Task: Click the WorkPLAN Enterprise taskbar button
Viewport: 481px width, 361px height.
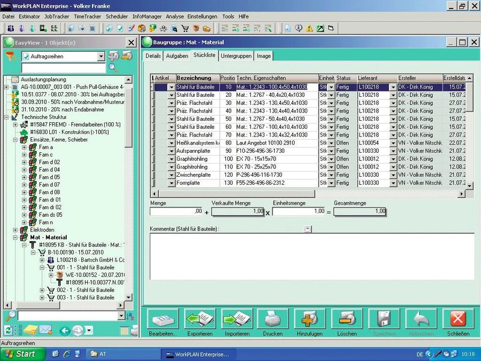Action: point(199,354)
